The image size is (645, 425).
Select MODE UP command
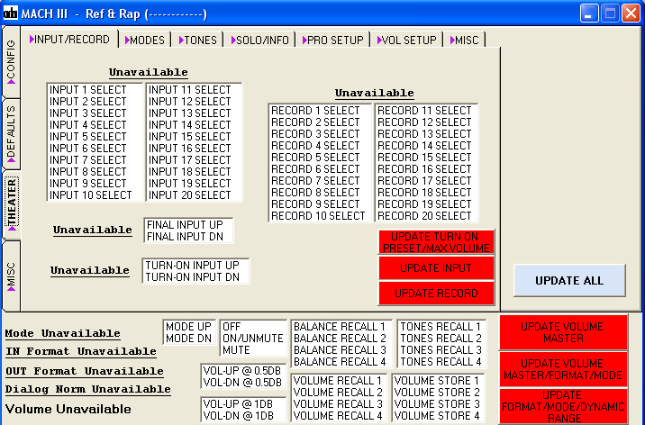click(x=188, y=326)
